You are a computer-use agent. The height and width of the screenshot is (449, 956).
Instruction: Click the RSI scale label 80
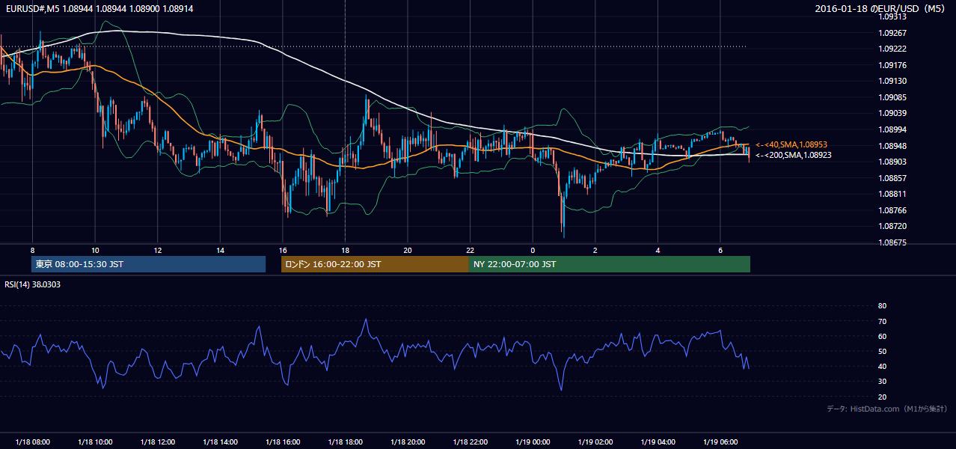[x=882, y=306]
